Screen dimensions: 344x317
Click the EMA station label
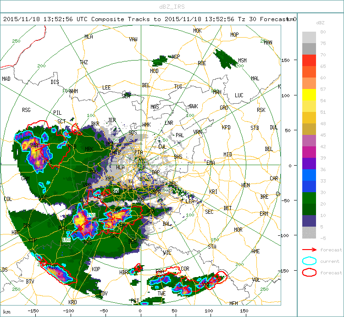(x=211, y=162)
